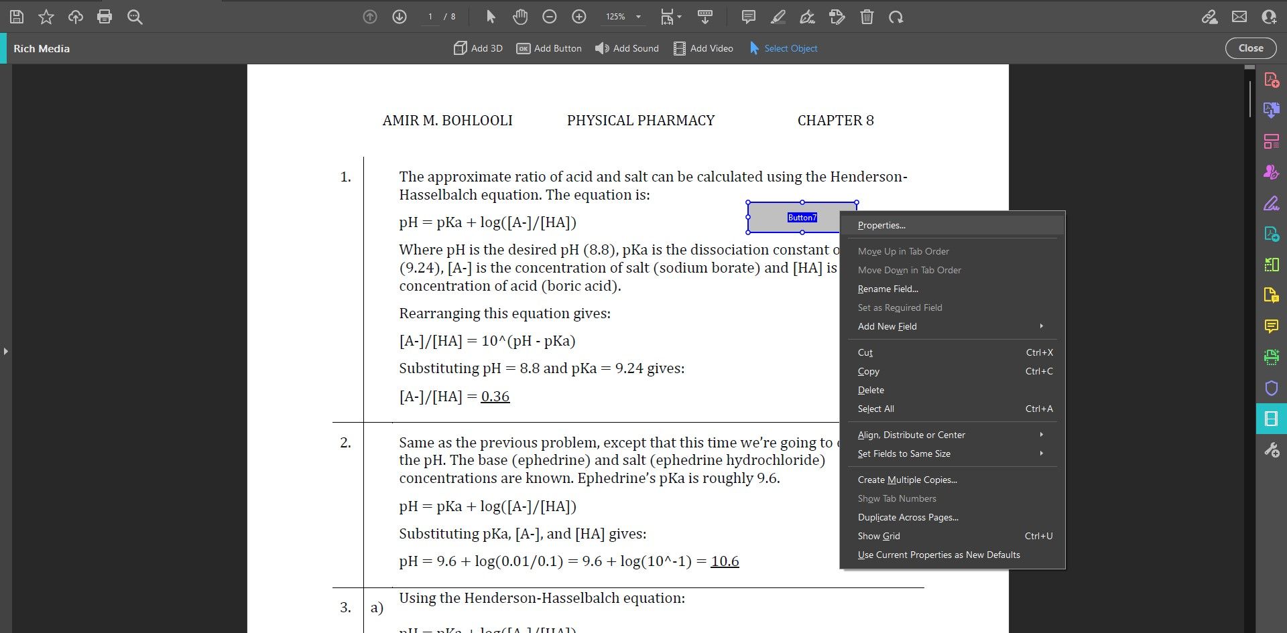Click the page number input field
Image resolution: width=1287 pixels, height=633 pixels.
[430, 17]
